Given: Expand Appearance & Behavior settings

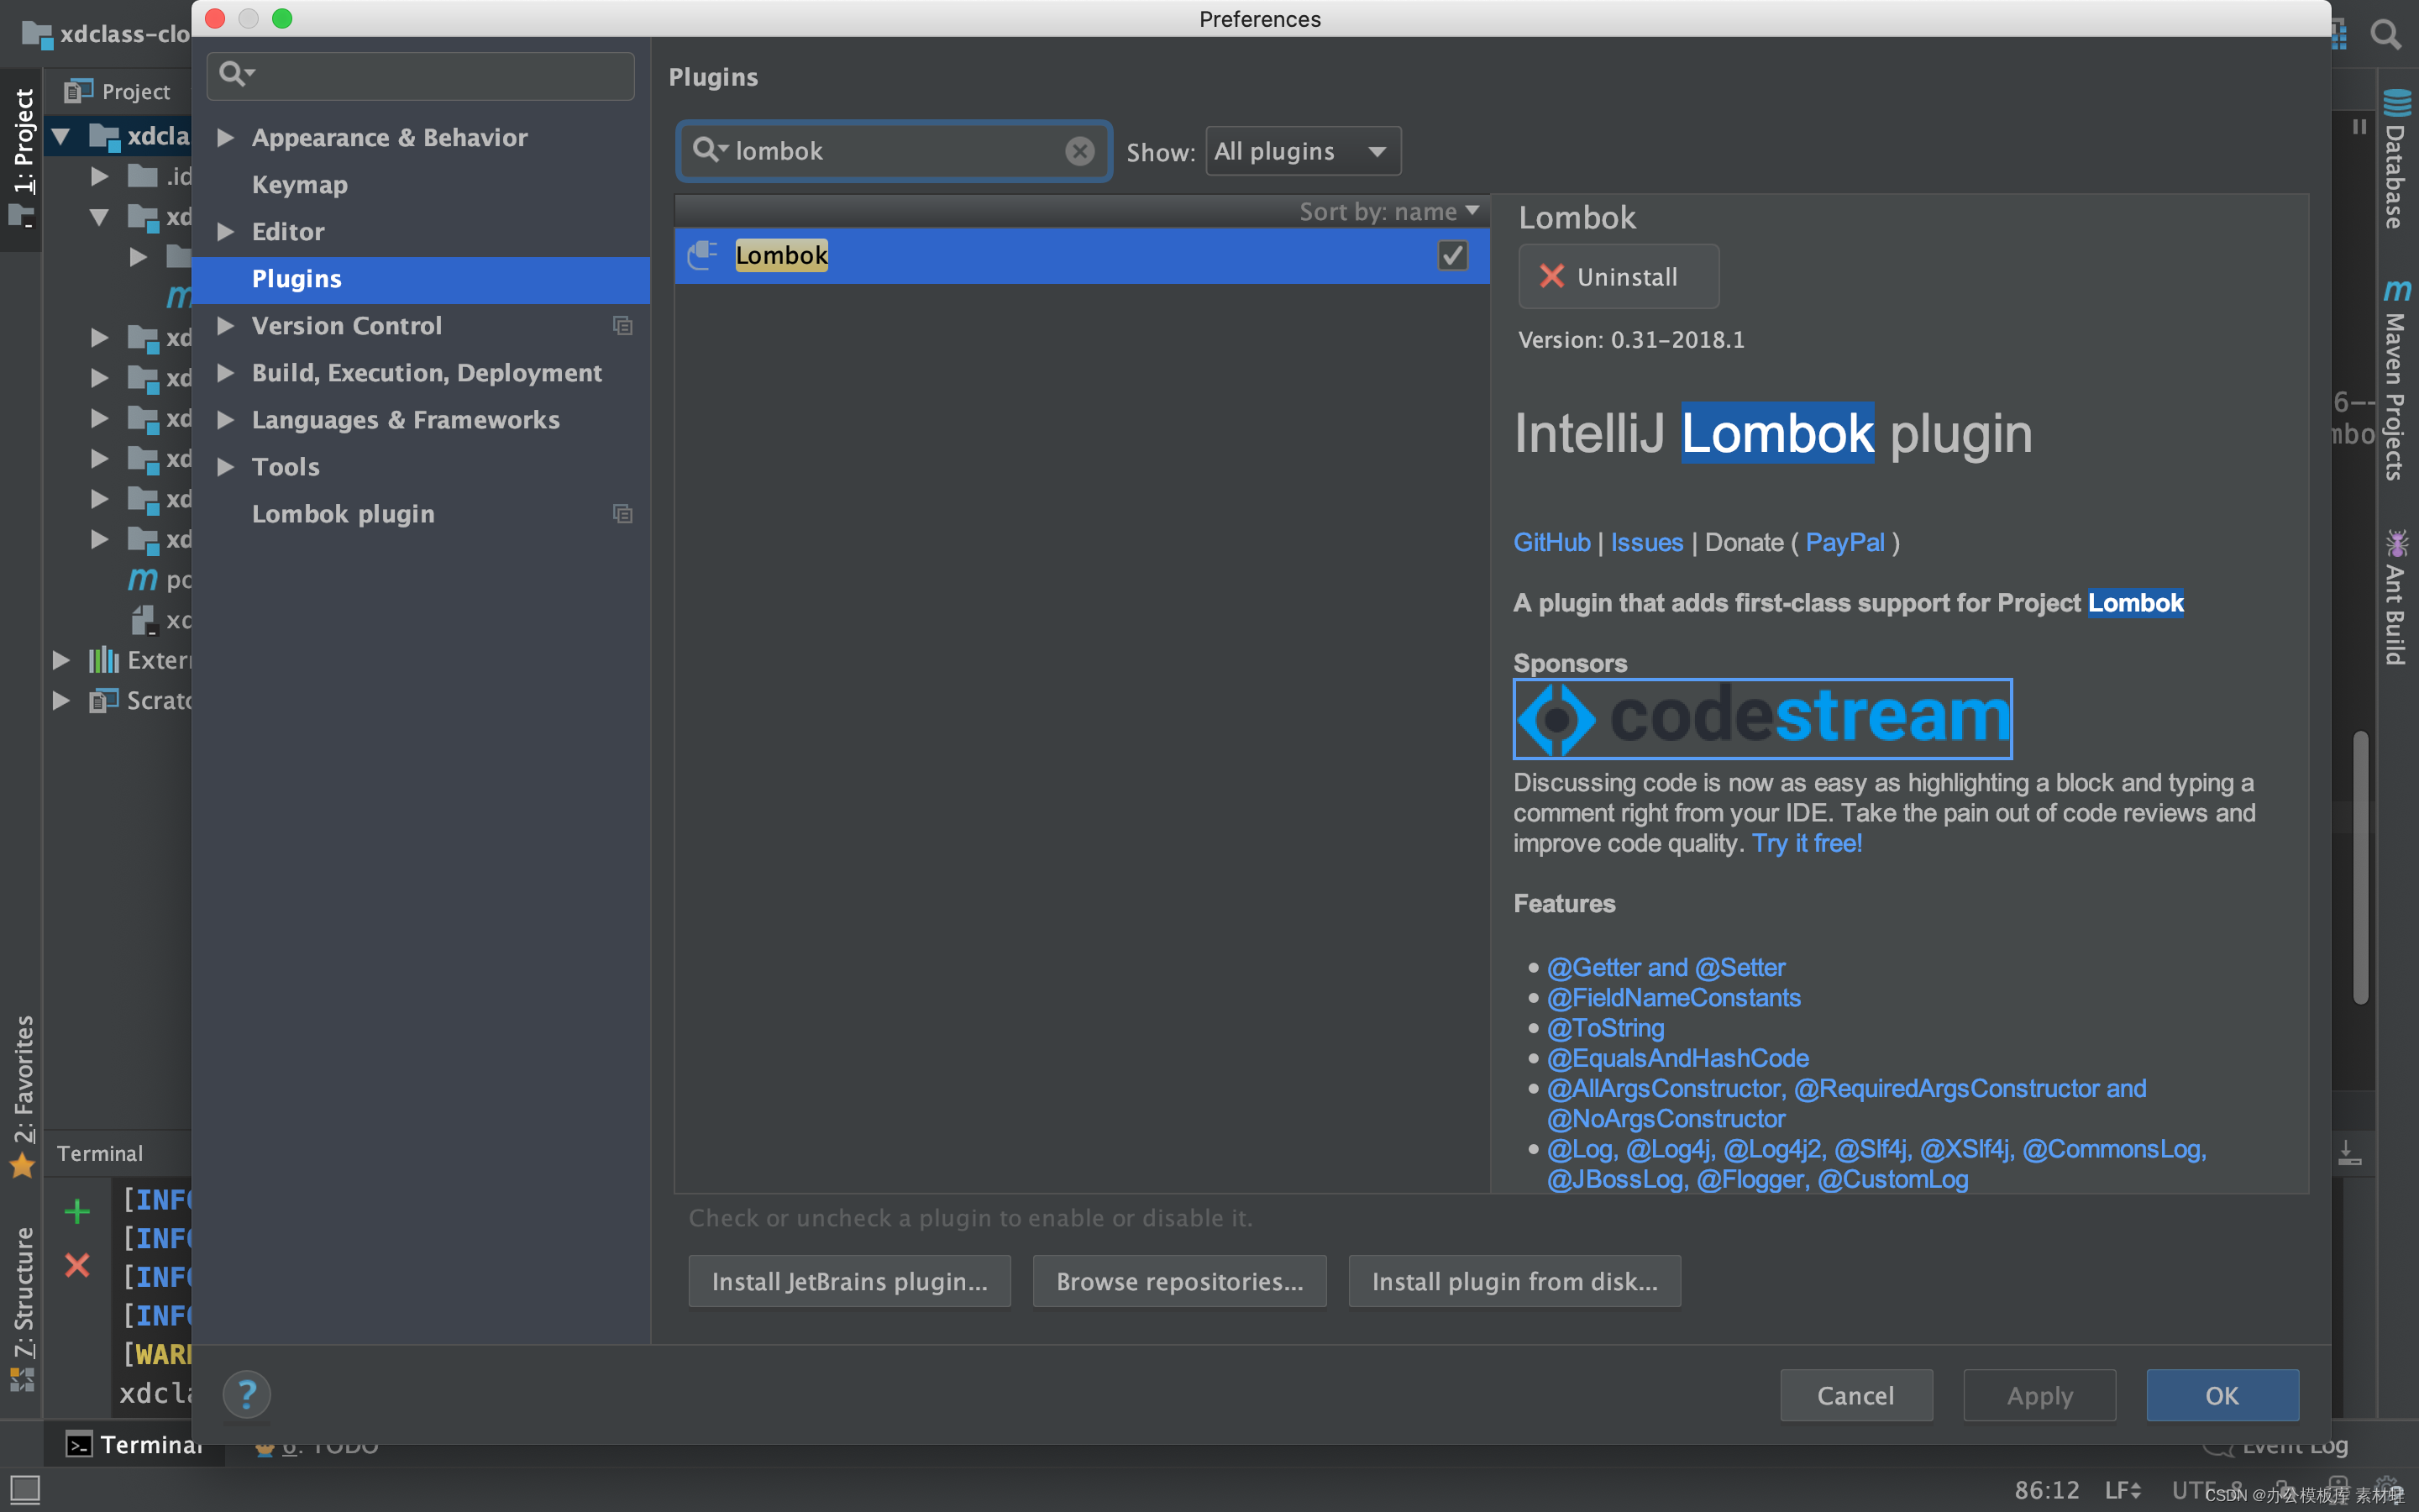Looking at the screenshot, I should pyautogui.click(x=226, y=137).
